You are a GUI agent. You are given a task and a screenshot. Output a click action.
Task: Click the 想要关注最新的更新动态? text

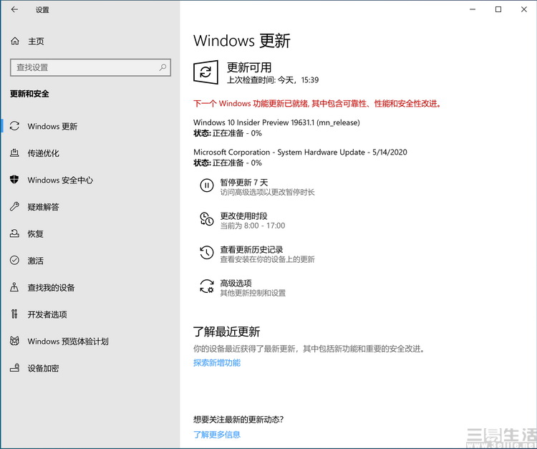coord(238,419)
